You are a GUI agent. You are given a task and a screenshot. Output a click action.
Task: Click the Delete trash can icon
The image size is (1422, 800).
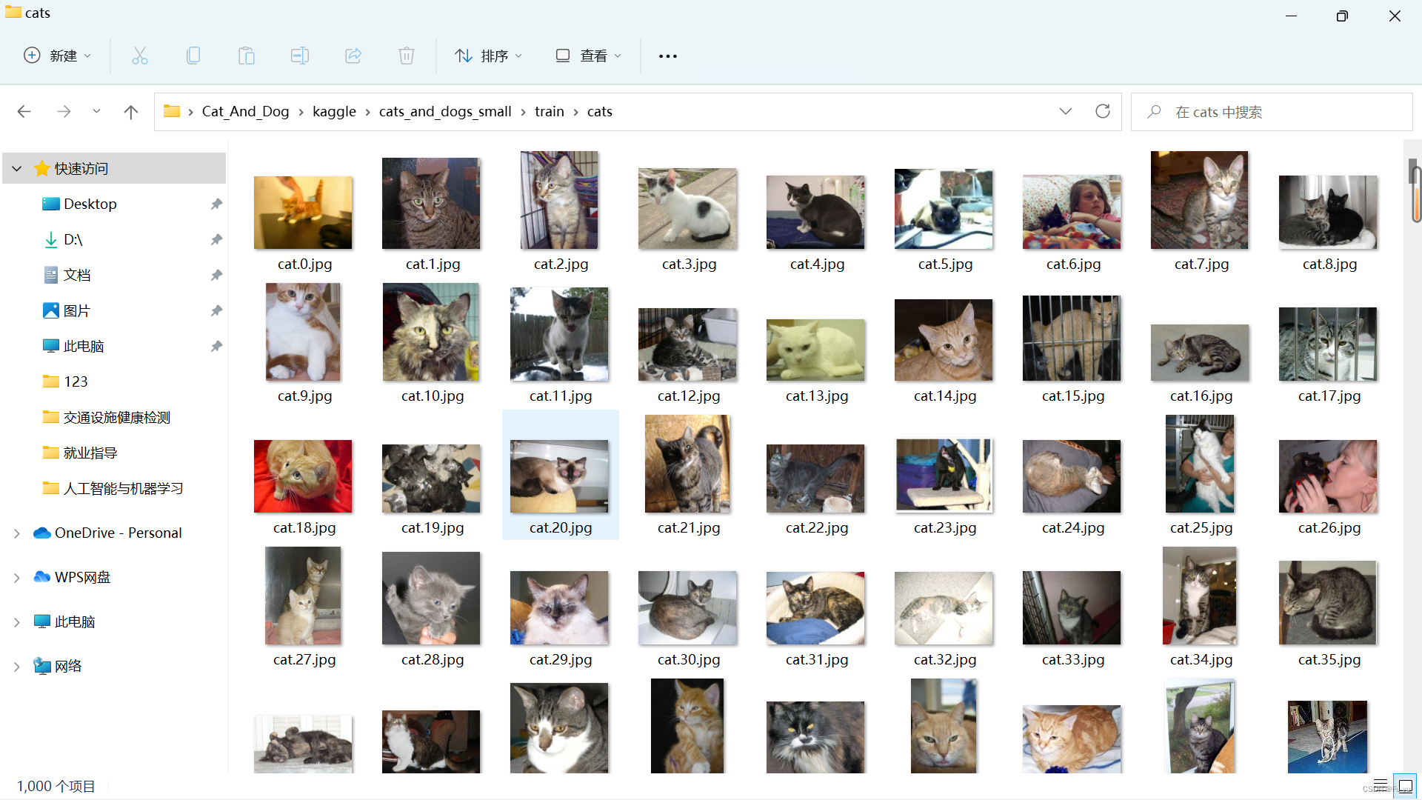point(407,56)
